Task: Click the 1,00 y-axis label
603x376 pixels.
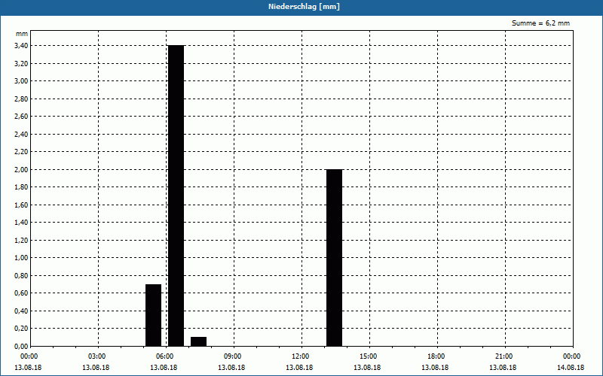Action: point(21,258)
